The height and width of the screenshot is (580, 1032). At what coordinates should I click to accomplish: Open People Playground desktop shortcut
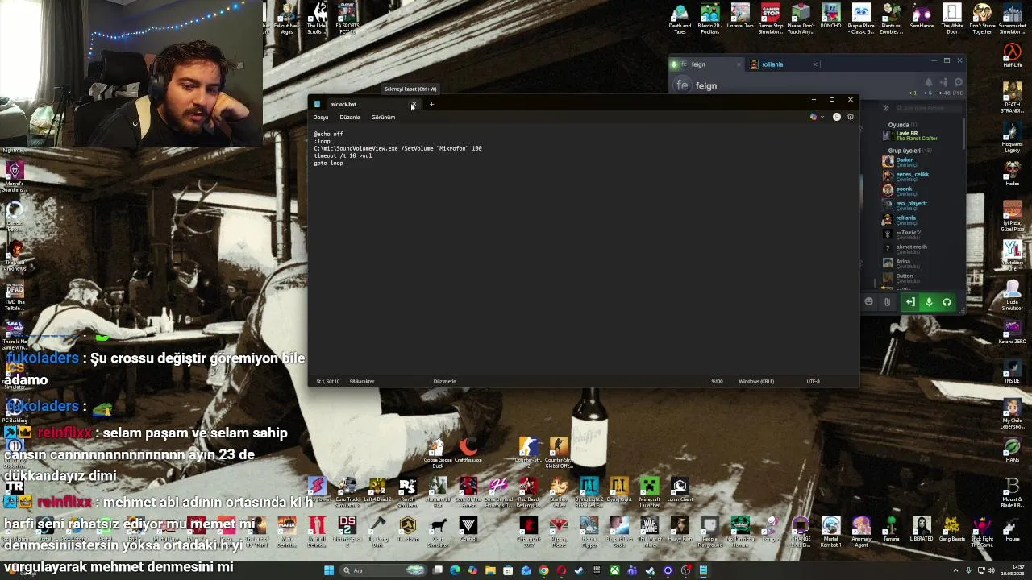pyautogui.click(x=709, y=532)
